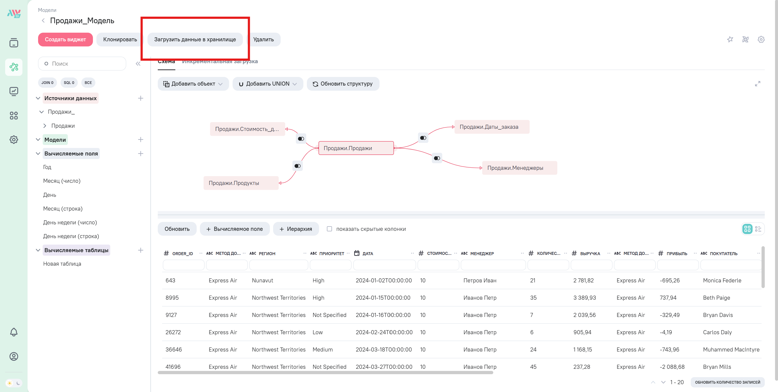Click the horizontal table scrollbar
Viewport: 778px width, 392px height.
coord(325,373)
